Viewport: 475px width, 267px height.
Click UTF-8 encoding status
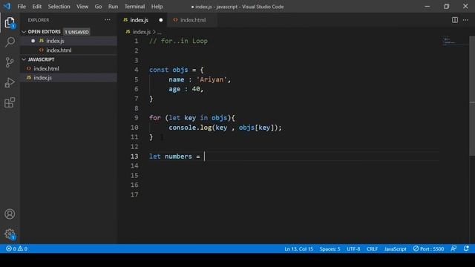[x=353, y=249]
